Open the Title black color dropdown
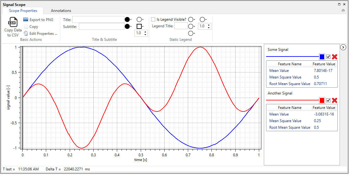 tap(128, 19)
